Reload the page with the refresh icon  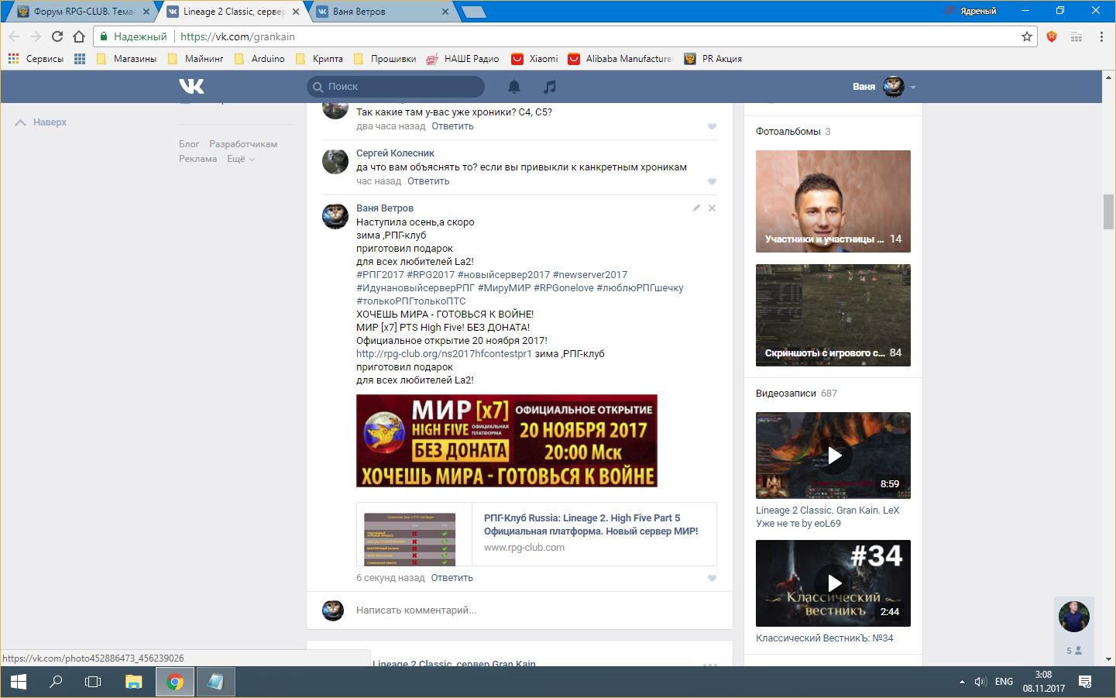pyautogui.click(x=57, y=36)
